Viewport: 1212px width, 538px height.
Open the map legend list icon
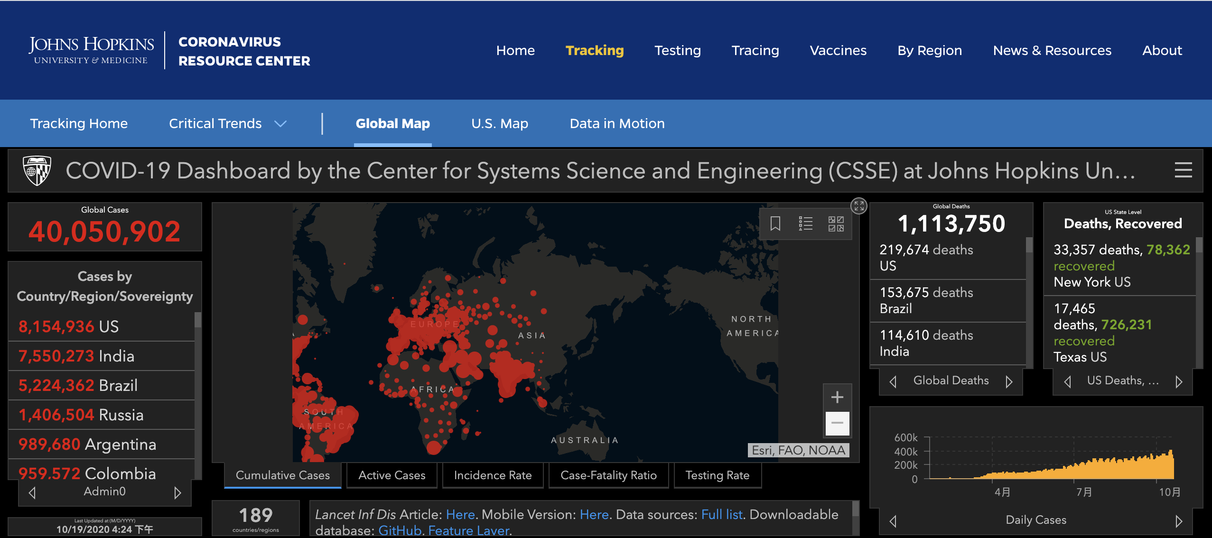click(x=805, y=223)
